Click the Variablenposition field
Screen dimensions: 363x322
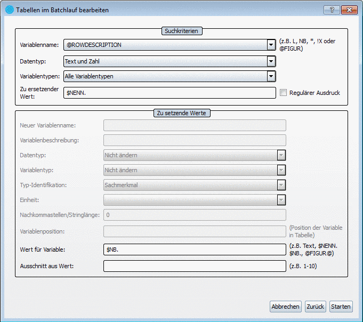[195, 231]
